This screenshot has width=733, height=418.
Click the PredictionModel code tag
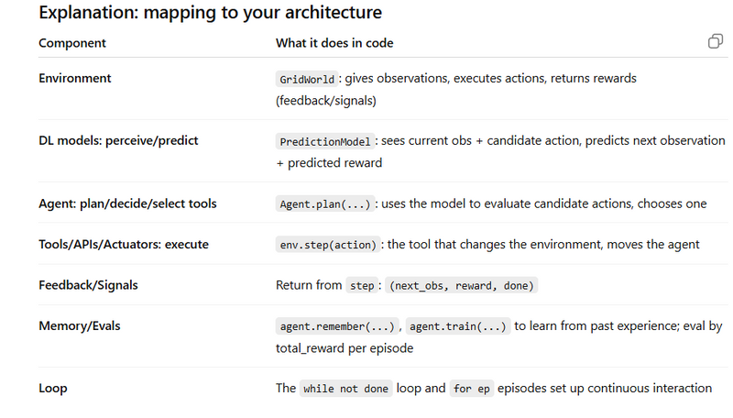[325, 141]
